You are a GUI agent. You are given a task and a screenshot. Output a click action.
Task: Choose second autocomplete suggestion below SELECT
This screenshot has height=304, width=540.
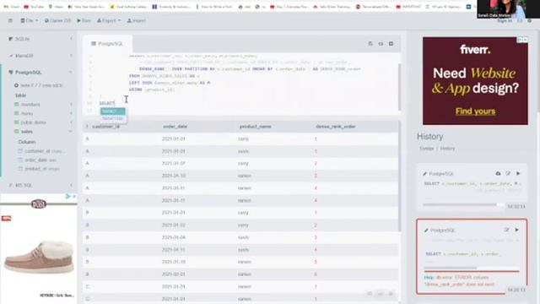(113, 118)
